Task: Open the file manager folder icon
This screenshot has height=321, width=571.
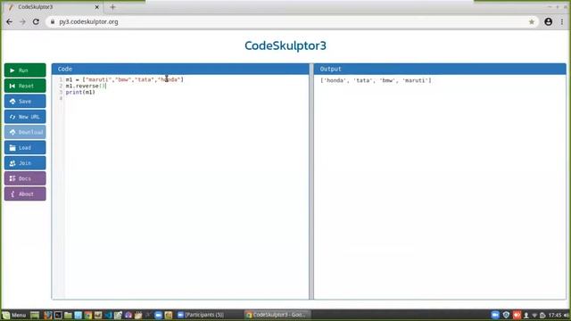Action: coord(68,315)
